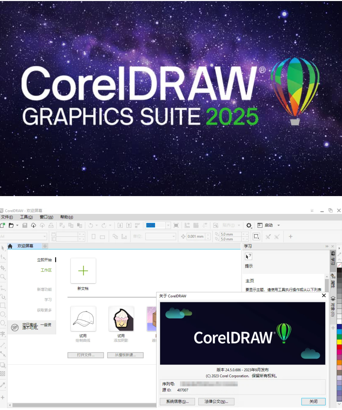Screen dimensions: 342x410
Task: Select the Freehand tool
Action: click(3, 288)
